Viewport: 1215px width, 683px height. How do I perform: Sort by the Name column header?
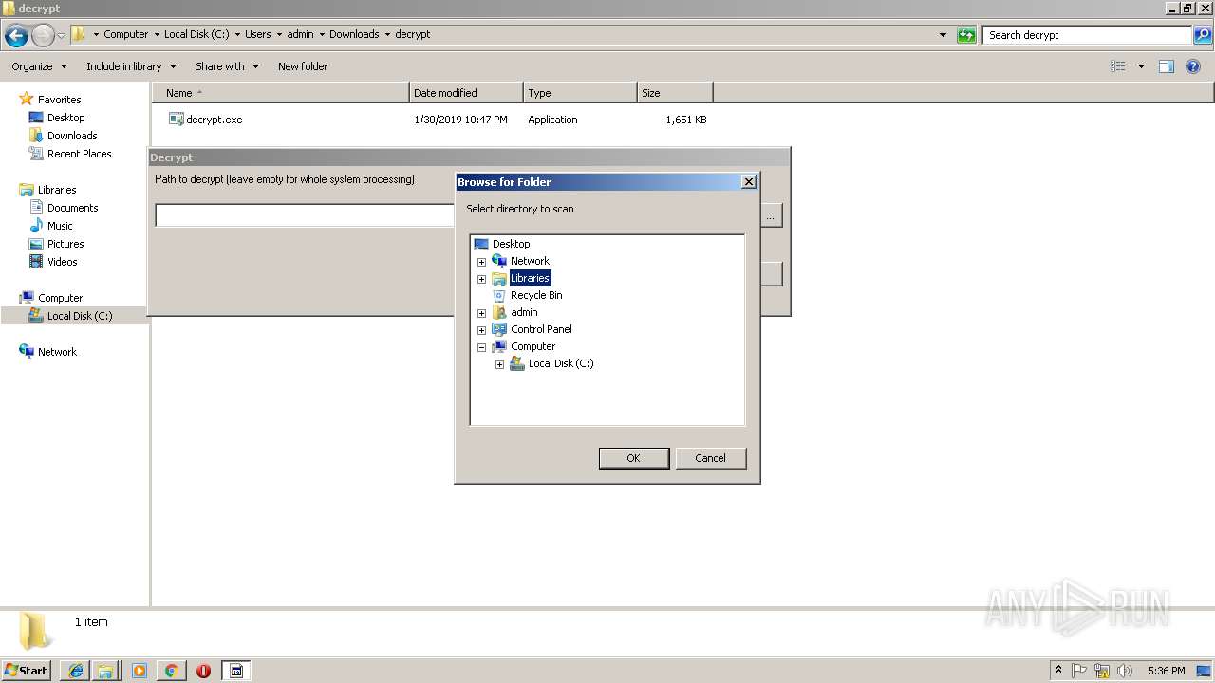tap(280, 93)
